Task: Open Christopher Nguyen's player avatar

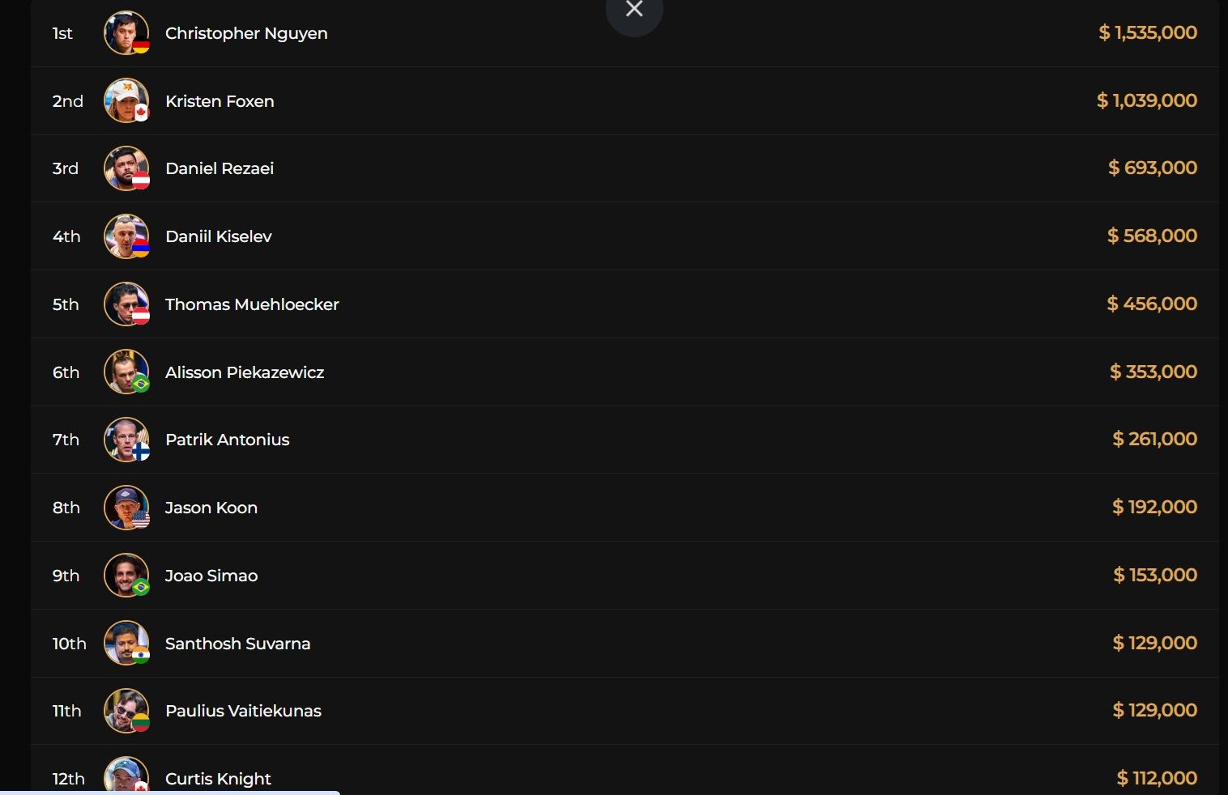Action: tap(126, 33)
